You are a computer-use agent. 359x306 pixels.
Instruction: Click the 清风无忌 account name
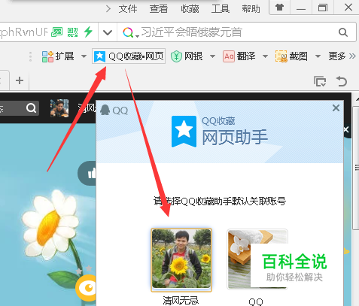(181, 300)
